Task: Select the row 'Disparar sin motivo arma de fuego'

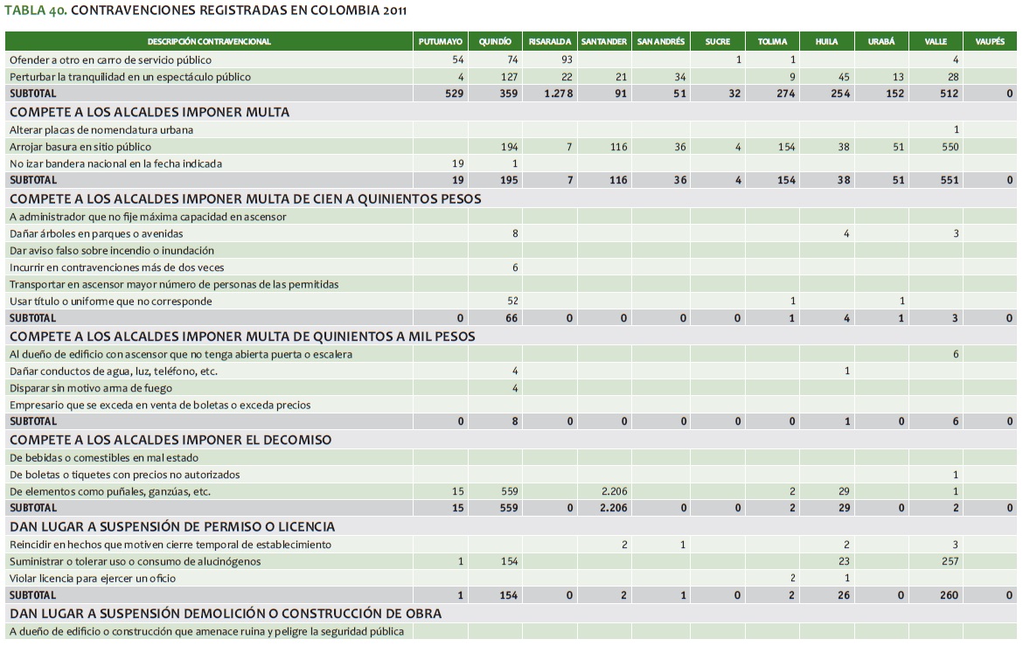Action: (x=91, y=388)
